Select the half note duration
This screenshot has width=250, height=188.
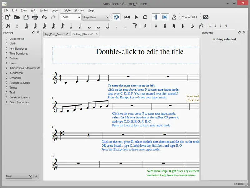(x=80, y=26)
